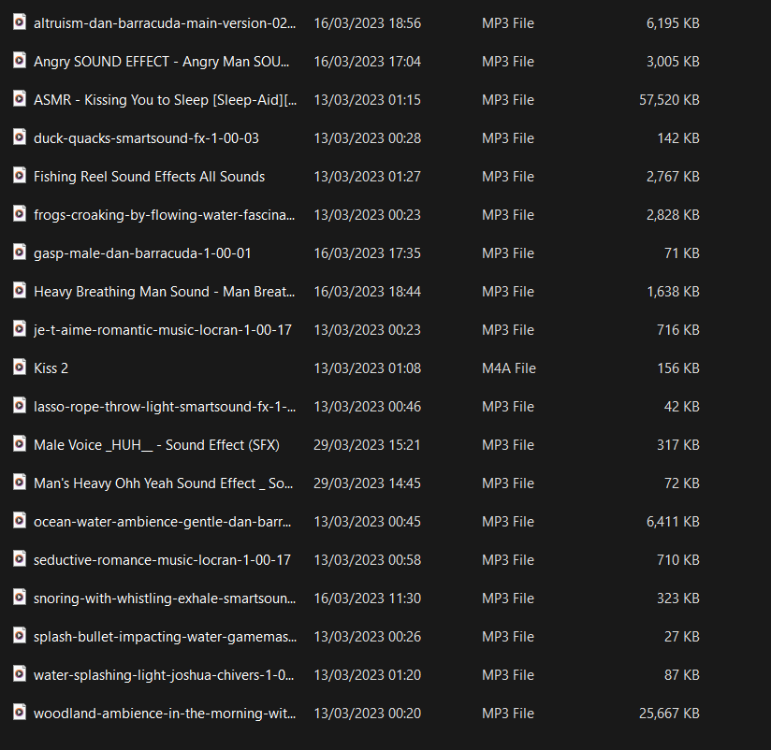Select ocean-water-ambience-gentle-dan-barr file
This screenshot has height=750, width=771.
pos(162,522)
